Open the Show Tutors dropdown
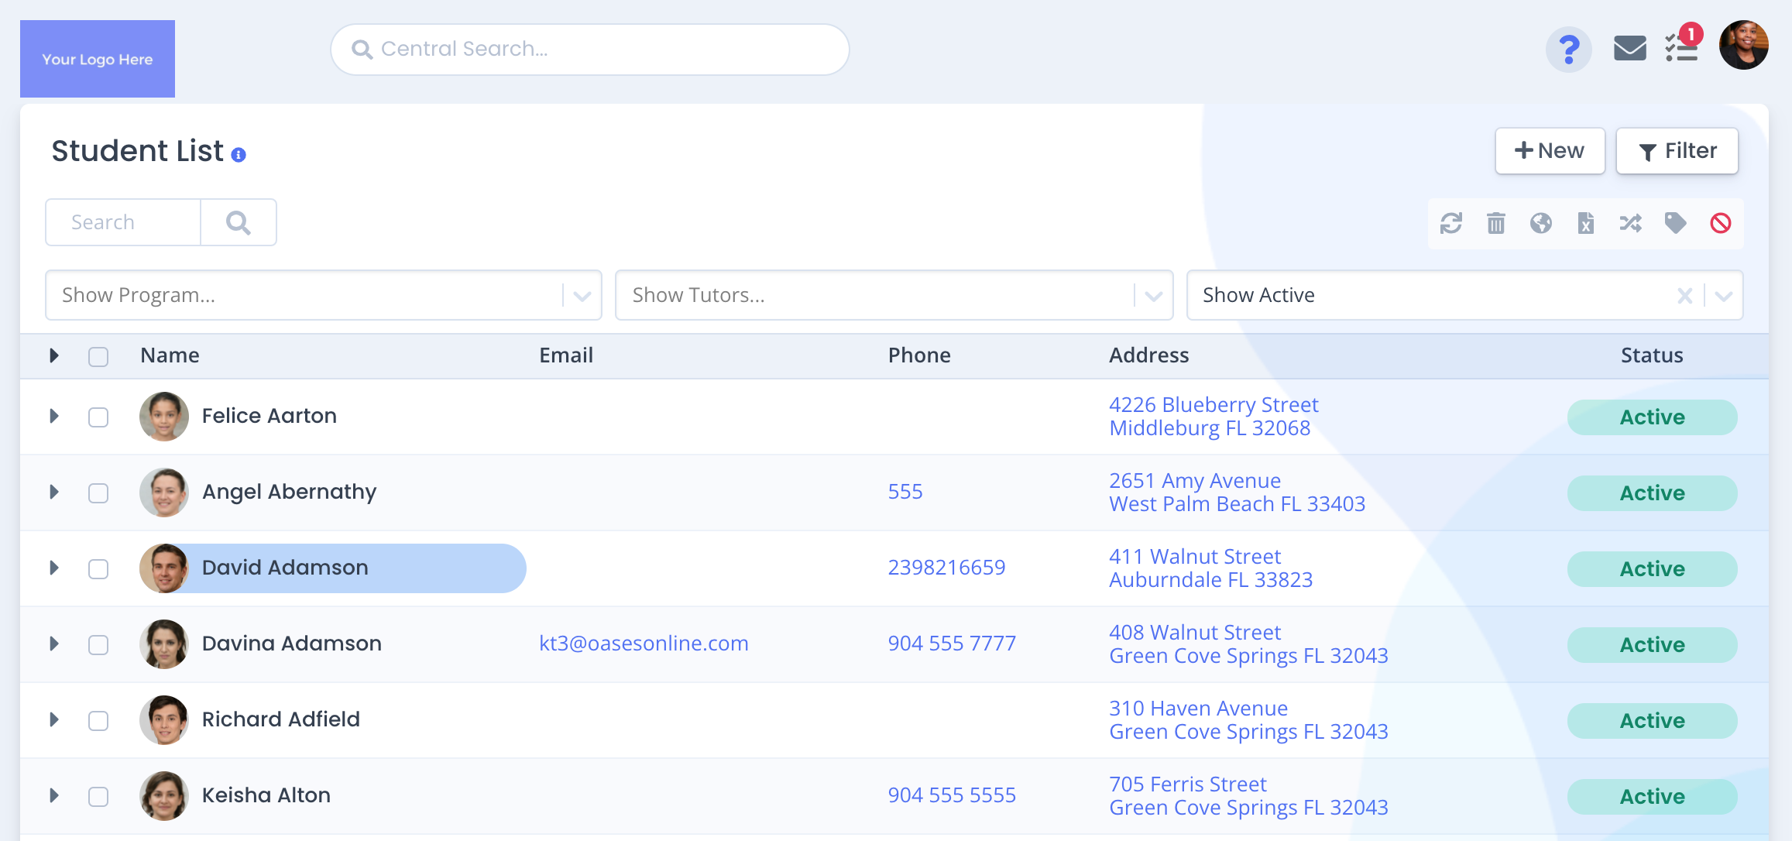Image resolution: width=1792 pixels, height=841 pixels. 893,295
